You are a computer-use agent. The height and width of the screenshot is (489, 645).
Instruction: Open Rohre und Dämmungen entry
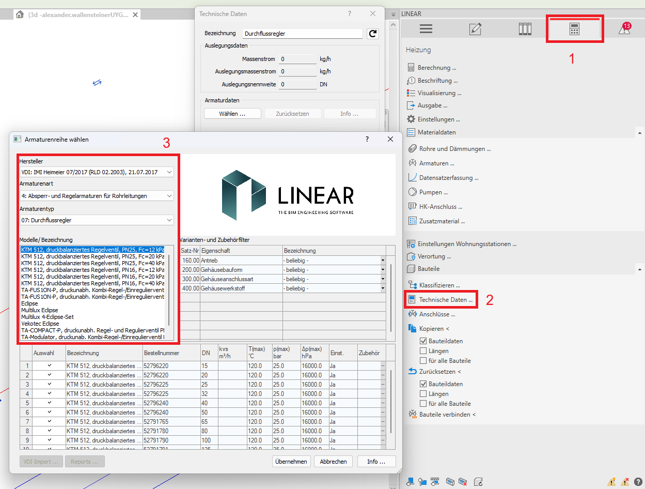click(454, 149)
